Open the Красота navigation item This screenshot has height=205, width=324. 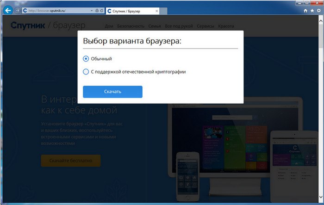click(226, 26)
